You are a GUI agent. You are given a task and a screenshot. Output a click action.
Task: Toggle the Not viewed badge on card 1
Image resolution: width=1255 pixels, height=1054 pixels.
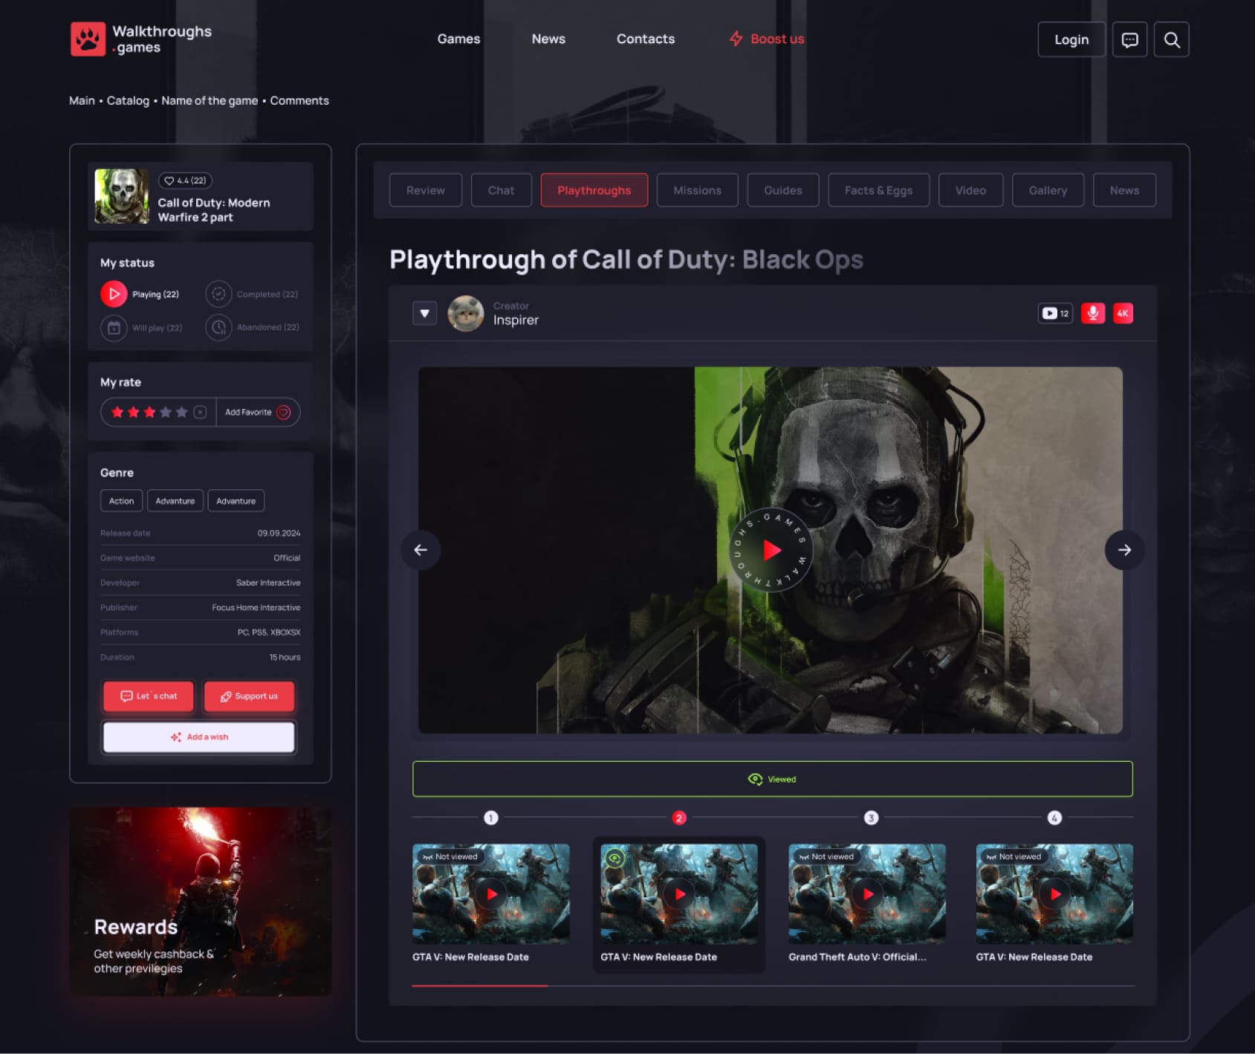[x=450, y=856]
